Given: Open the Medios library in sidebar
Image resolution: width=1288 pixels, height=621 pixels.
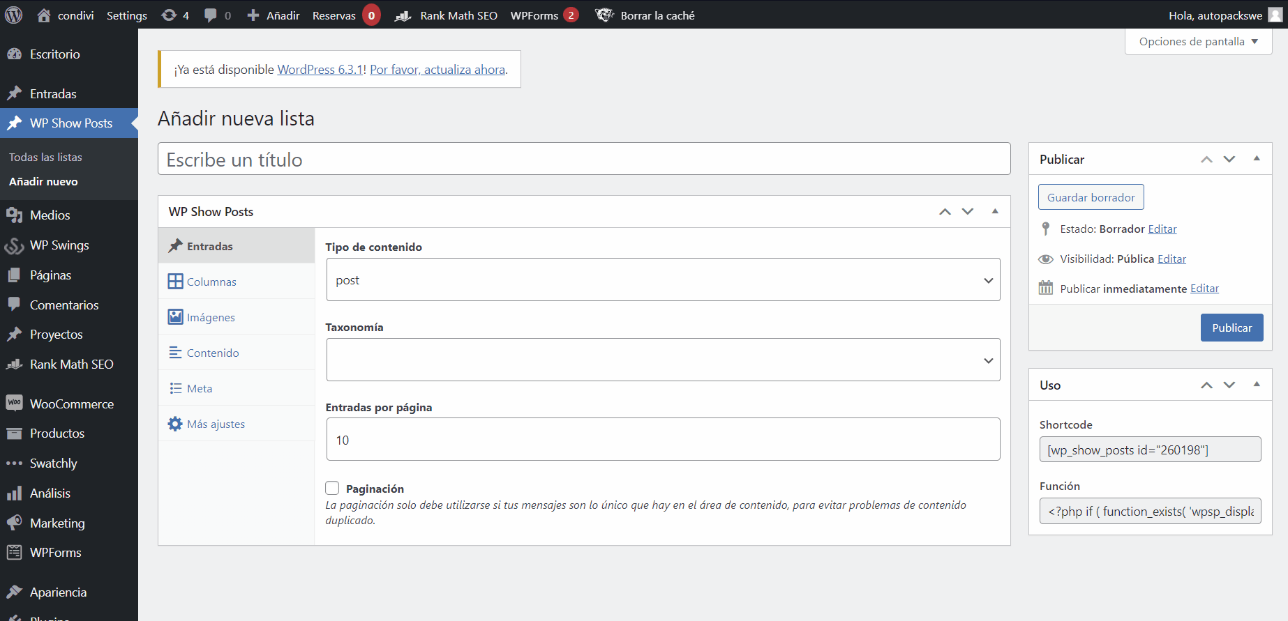Looking at the screenshot, I should tap(50, 215).
